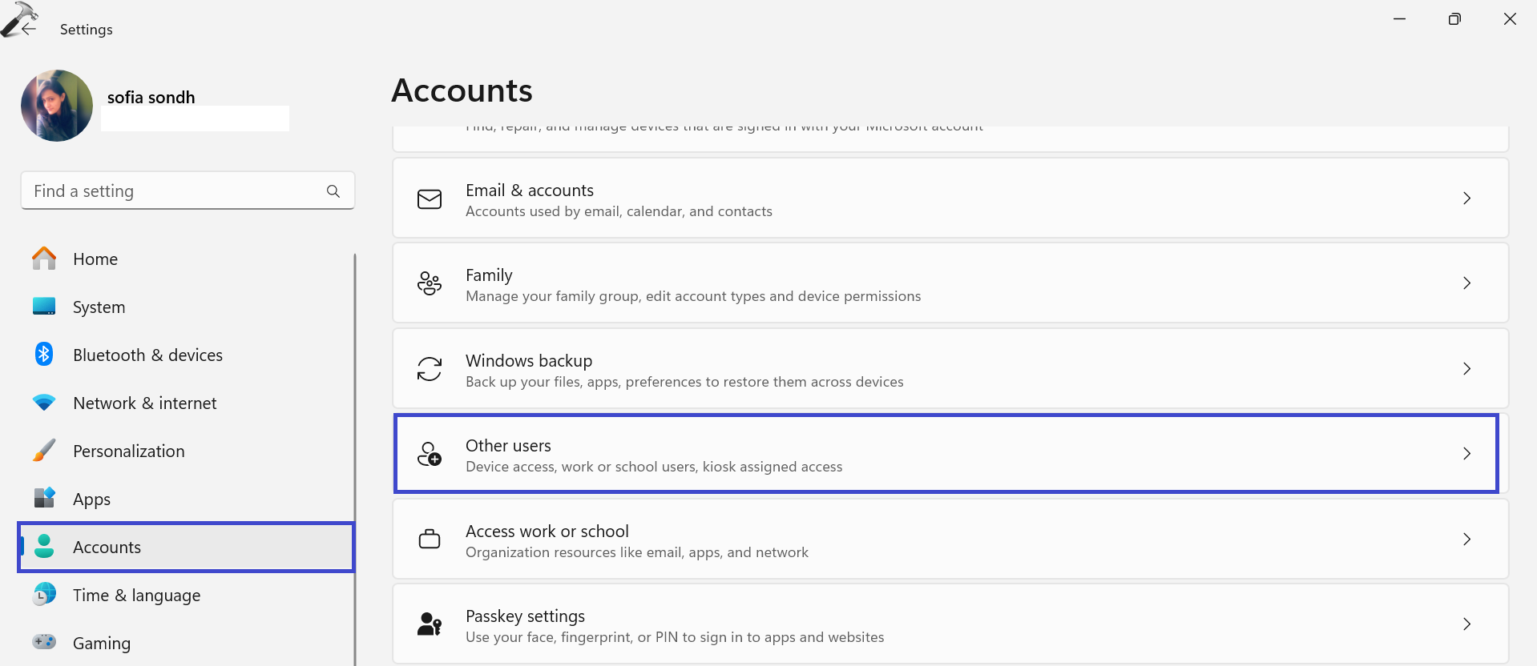The height and width of the screenshot is (666, 1537).
Task: Click the Network wifi icon in sidebar
Action: click(44, 403)
